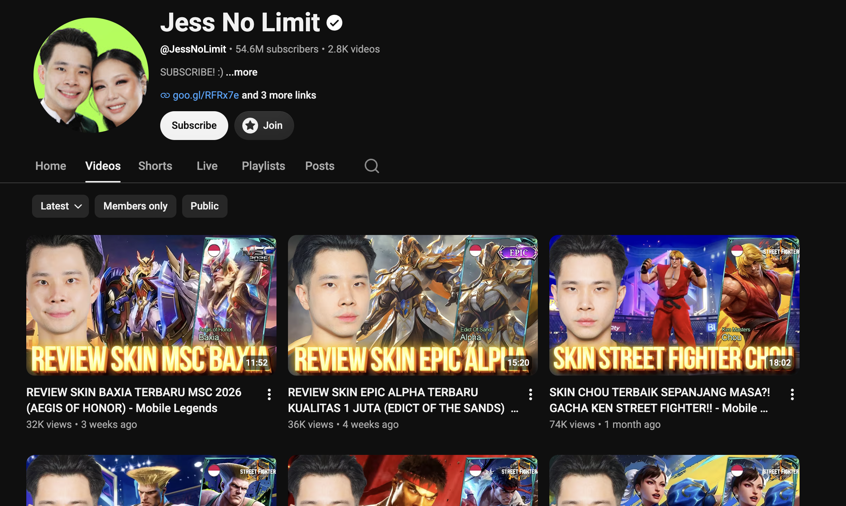Screen dimensions: 846x506
Task: Click the SUBSCRIBE! :) description text
Action: 192,72
